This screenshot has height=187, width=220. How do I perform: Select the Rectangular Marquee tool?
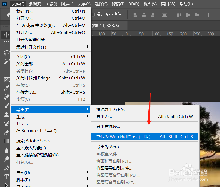pos(6,44)
